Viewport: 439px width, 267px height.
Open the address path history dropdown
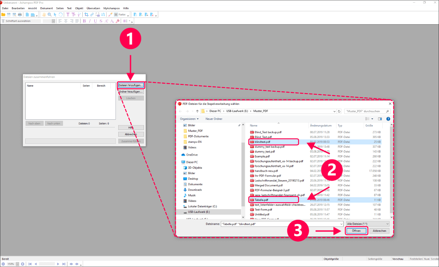point(334,111)
